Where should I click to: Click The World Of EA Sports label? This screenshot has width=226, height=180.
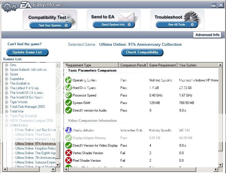coord(26,97)
